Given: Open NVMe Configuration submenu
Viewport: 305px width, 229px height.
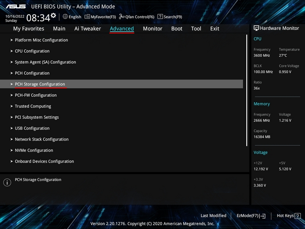Looking at the screenshot, I should 34,150.
